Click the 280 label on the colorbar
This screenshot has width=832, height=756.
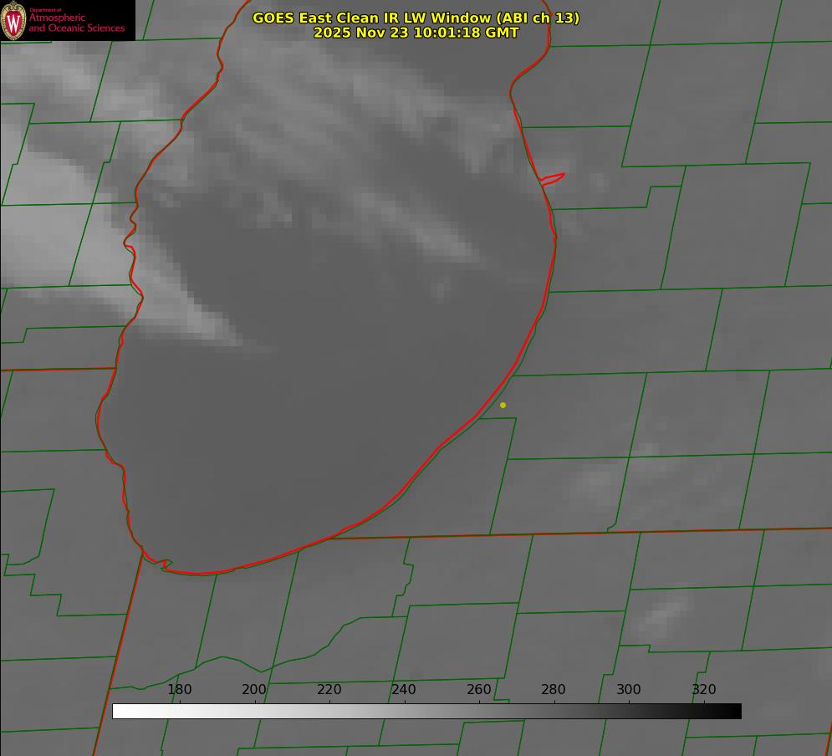pyautogui.click(x=554, y=690)
